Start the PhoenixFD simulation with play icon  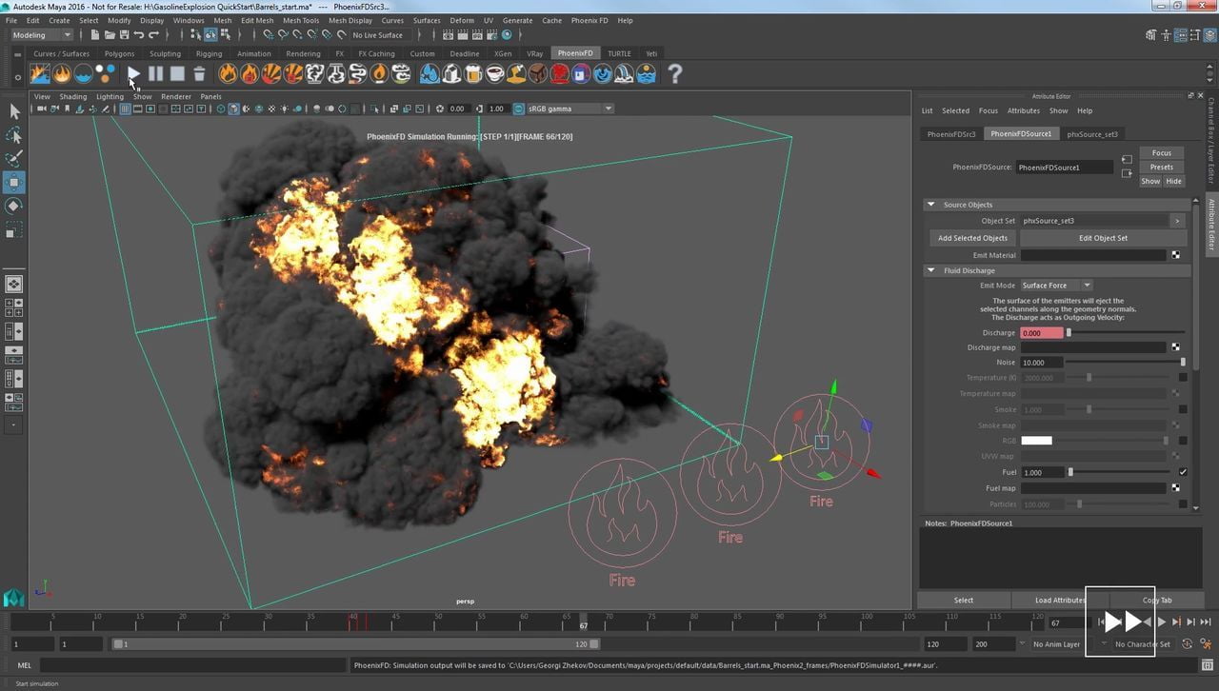[133, 73]
